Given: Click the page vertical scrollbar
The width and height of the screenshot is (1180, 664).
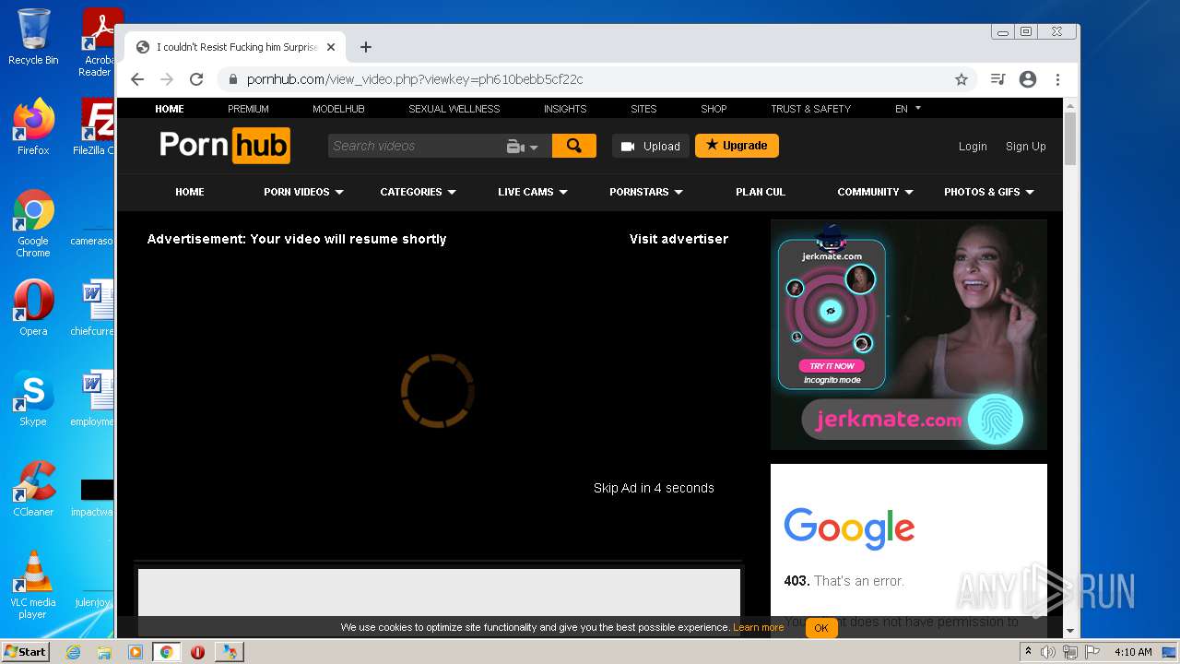Looking at the screenshot, I should pyautogui.click(x=1070, y=138).
